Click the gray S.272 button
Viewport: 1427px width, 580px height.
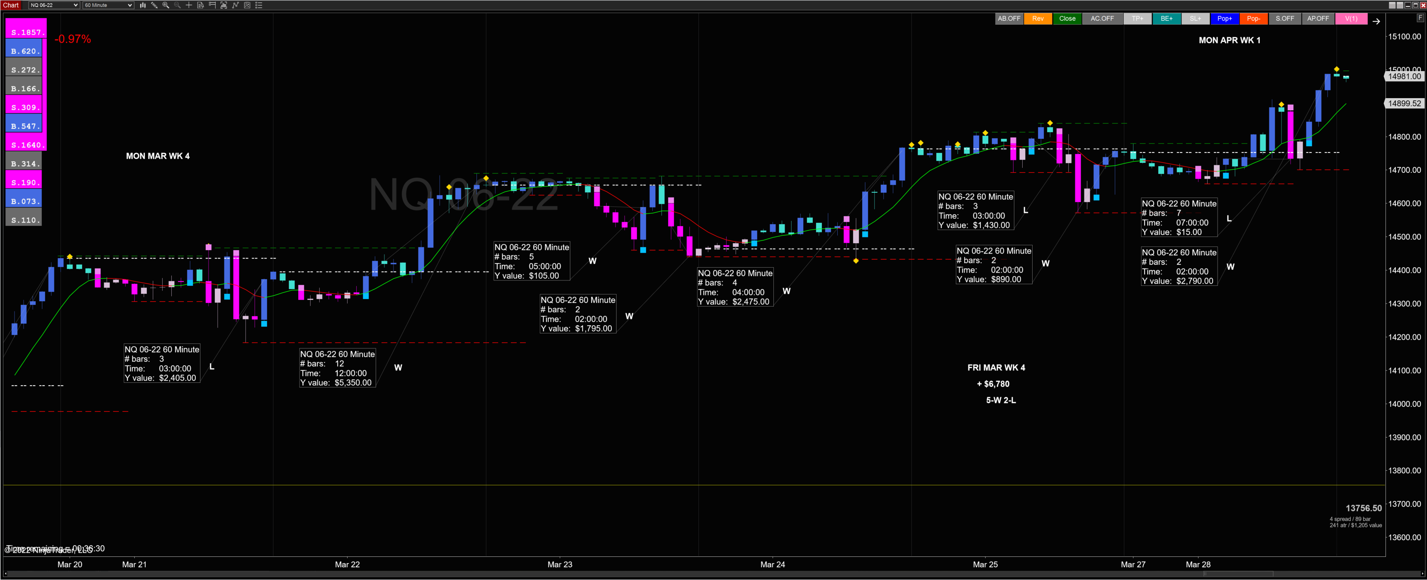[24, 66]
